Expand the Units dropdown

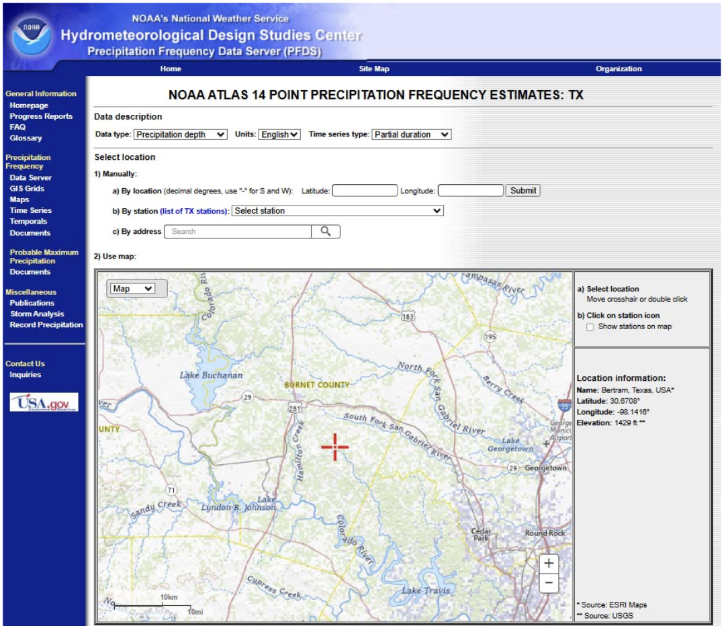click(279, 134)
